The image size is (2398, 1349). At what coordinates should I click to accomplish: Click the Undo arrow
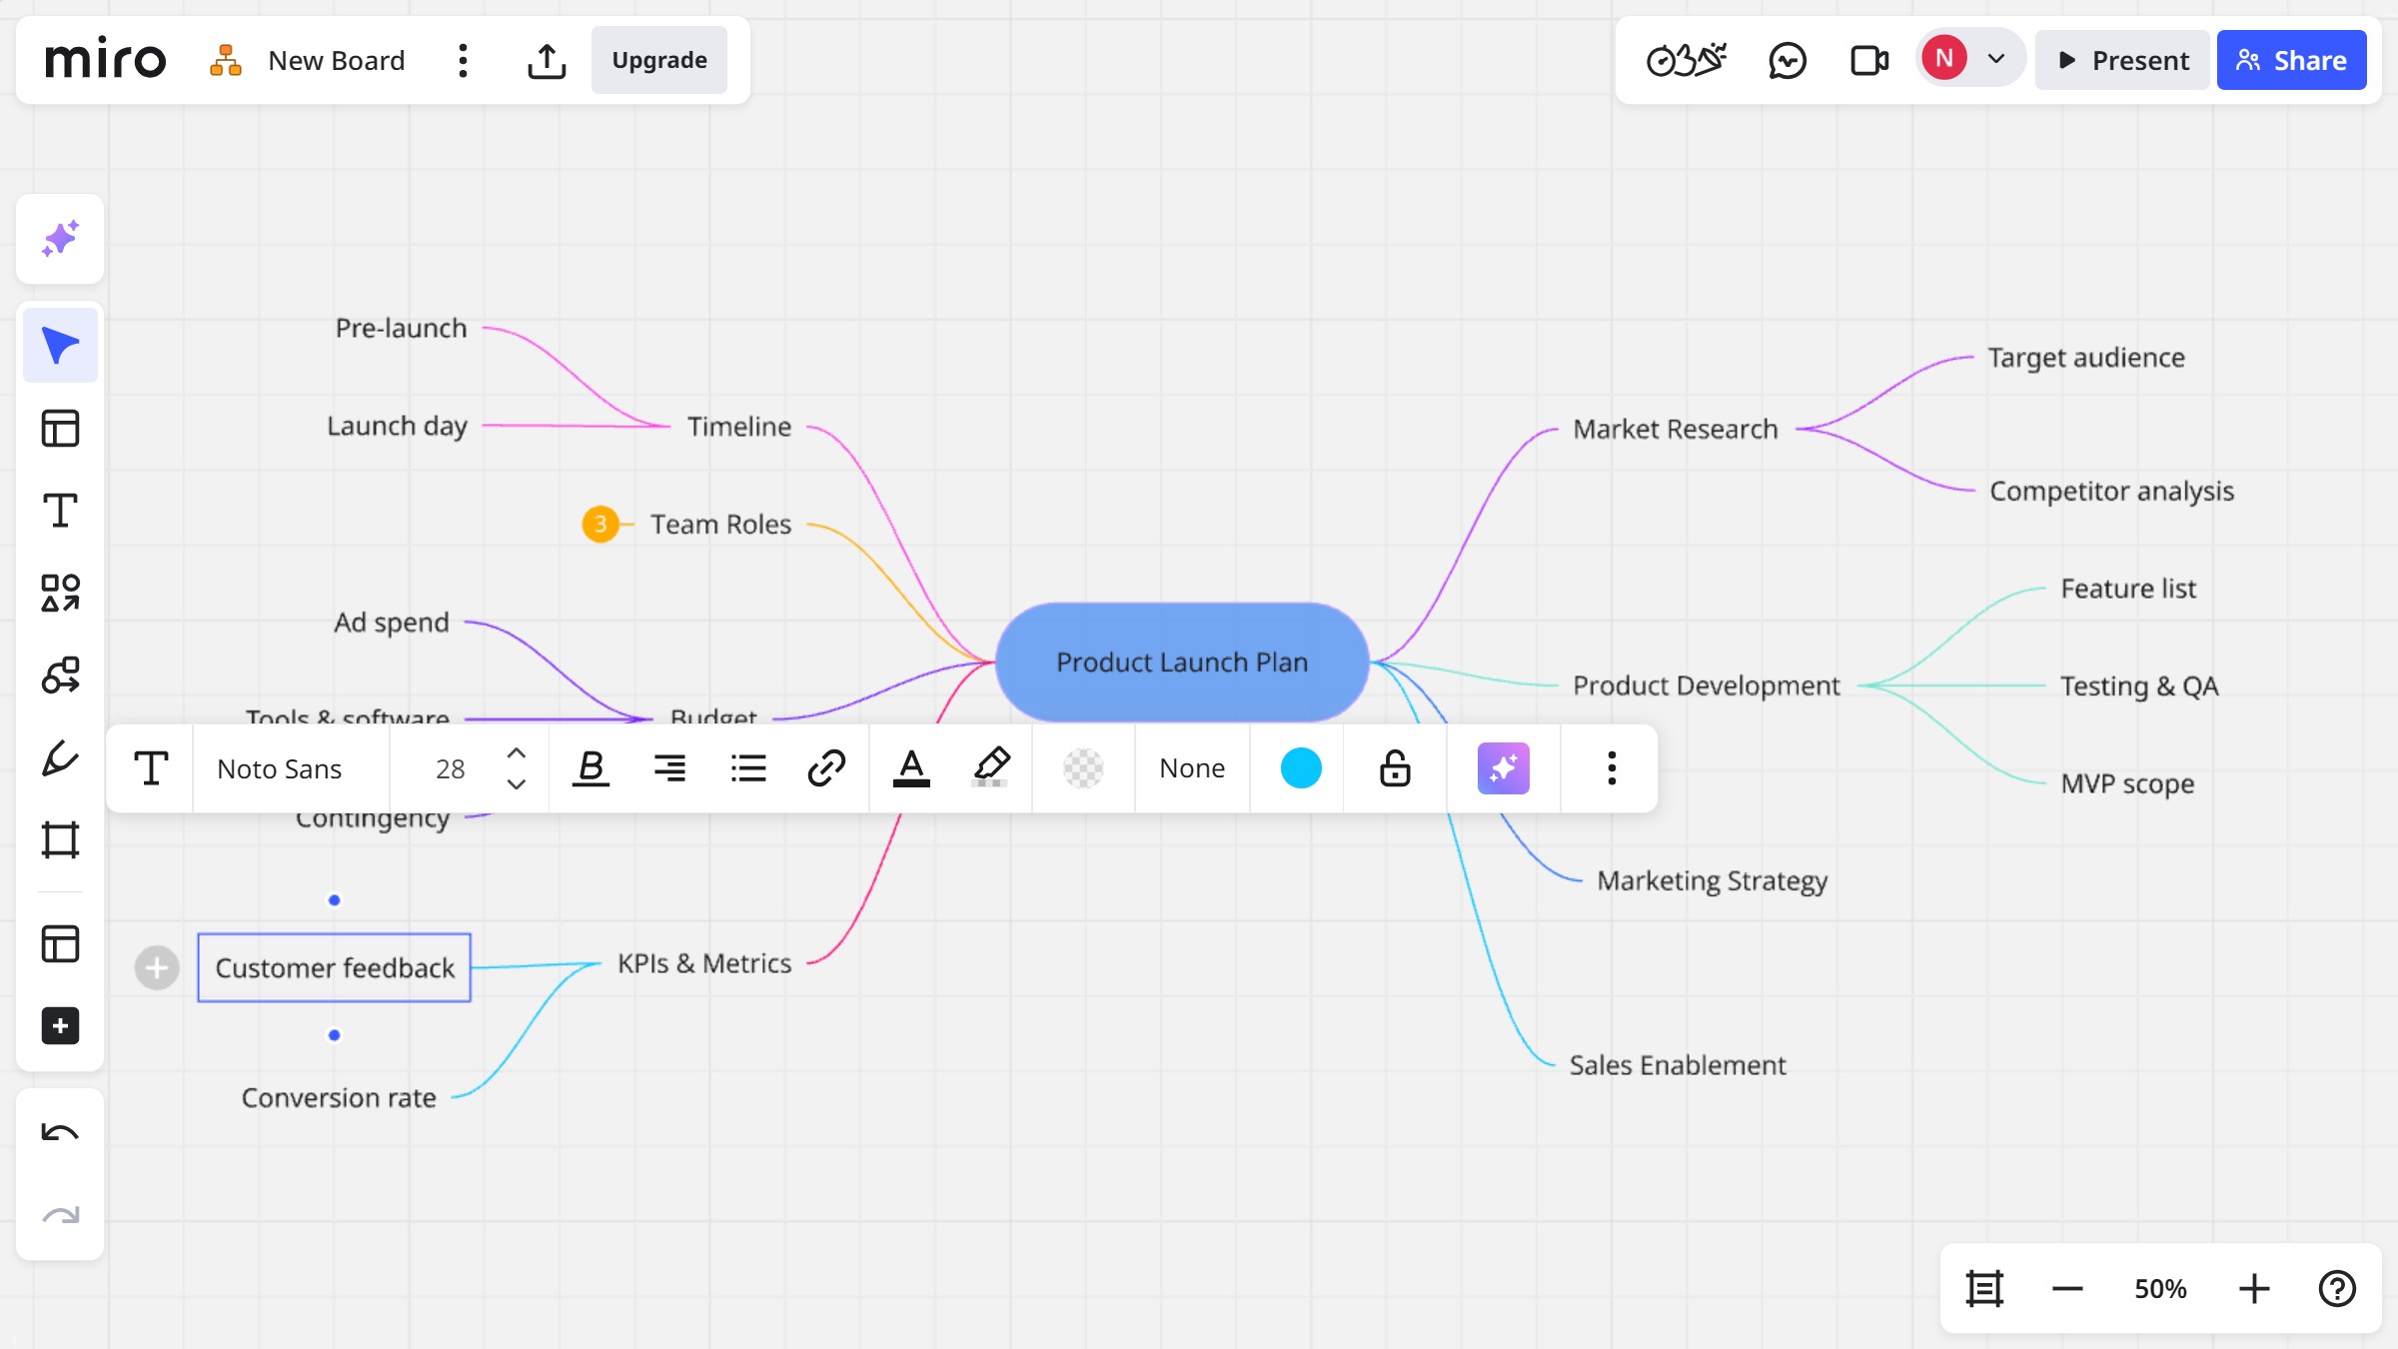(60, 1132)
